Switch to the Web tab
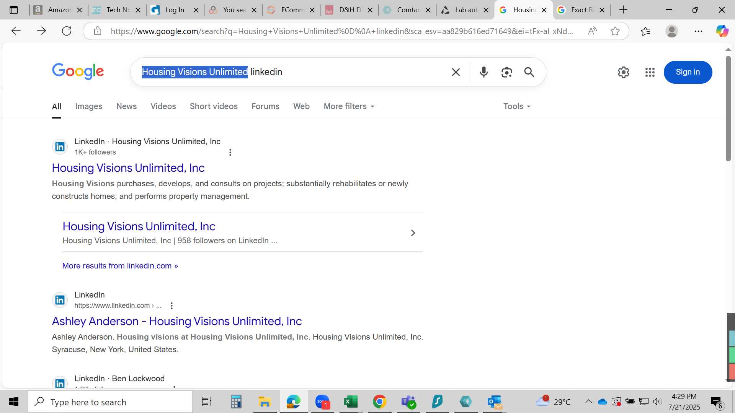Image resolution: width=735 pixels, height=413 pixels. [301, 106]
